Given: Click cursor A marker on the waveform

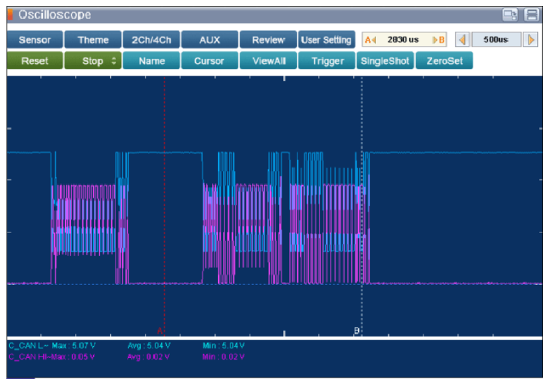Looking at the screenshot, I should [x=161, y=330].
